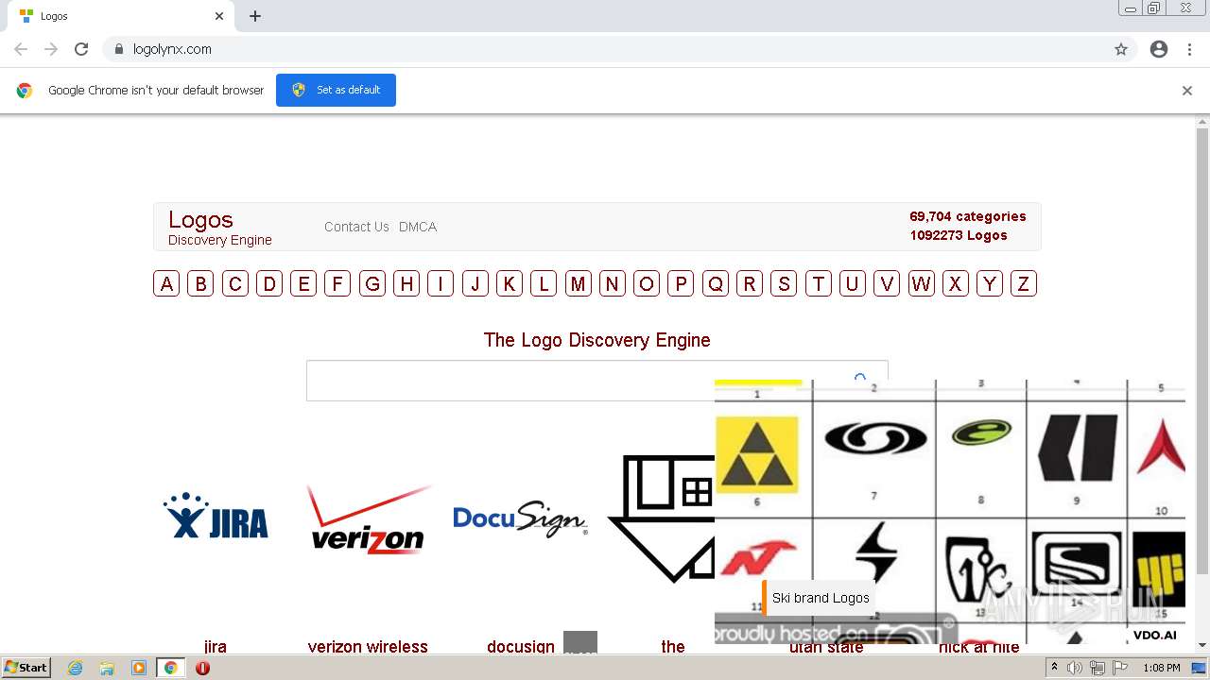Image resolution: width=1210 pixels, height=680 pixels.
Task: Open the DMCA link
Action: point(418,227)
